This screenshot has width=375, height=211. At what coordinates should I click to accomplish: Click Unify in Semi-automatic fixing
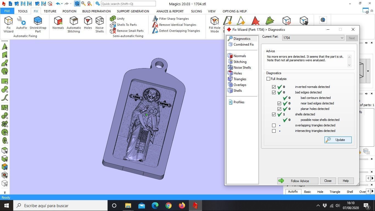click(x=117, y=19)
